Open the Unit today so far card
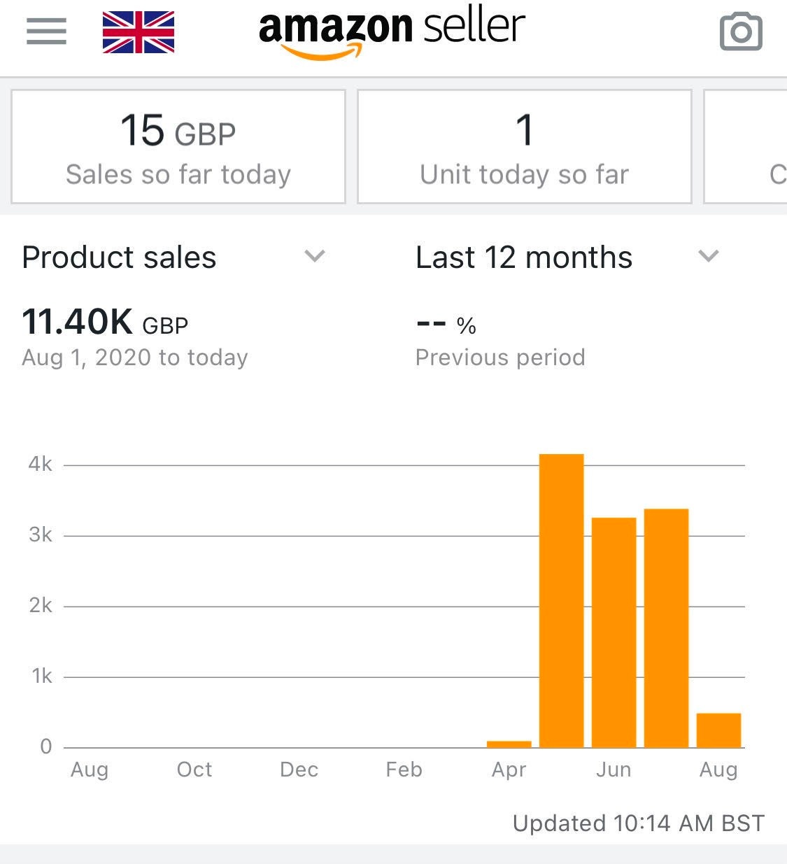 525,147
